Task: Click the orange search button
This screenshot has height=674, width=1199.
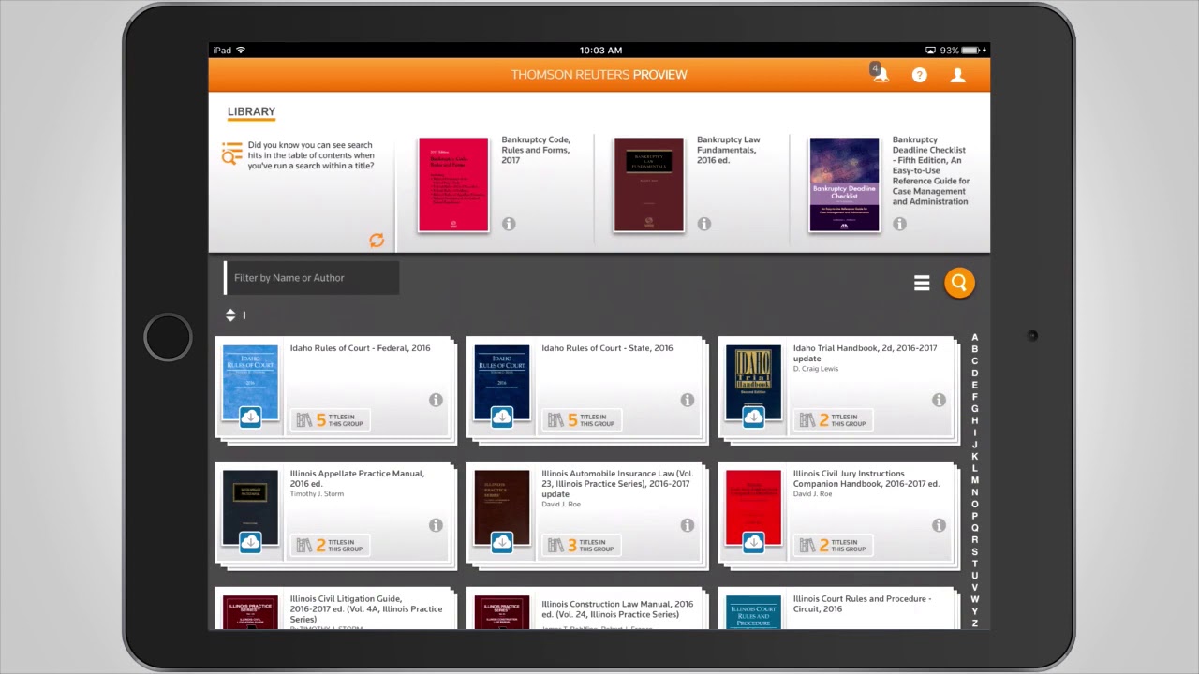Action: click(x=959, y=283)
